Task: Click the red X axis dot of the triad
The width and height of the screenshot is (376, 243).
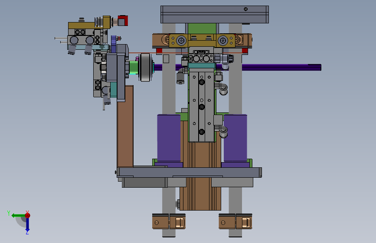Action: [x=27, y=215]
